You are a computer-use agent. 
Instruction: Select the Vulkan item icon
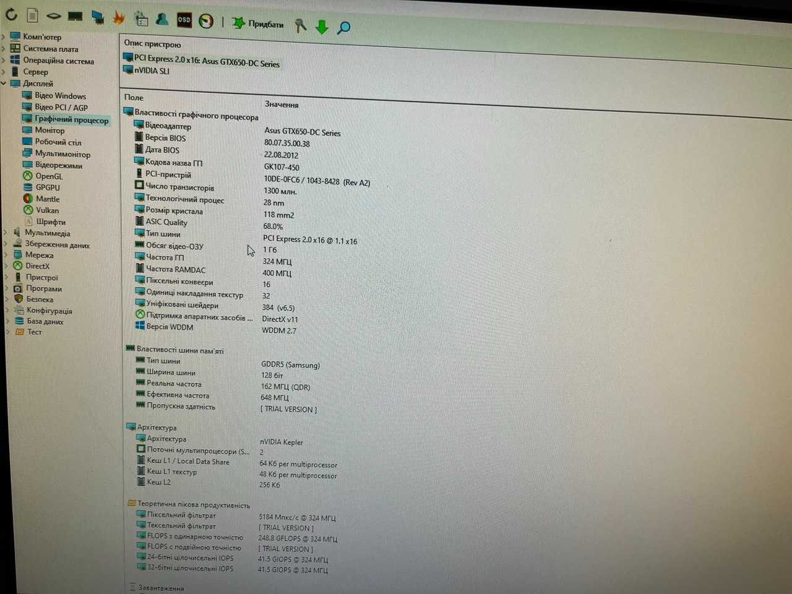pyautogui.click(x=28, y=210)
